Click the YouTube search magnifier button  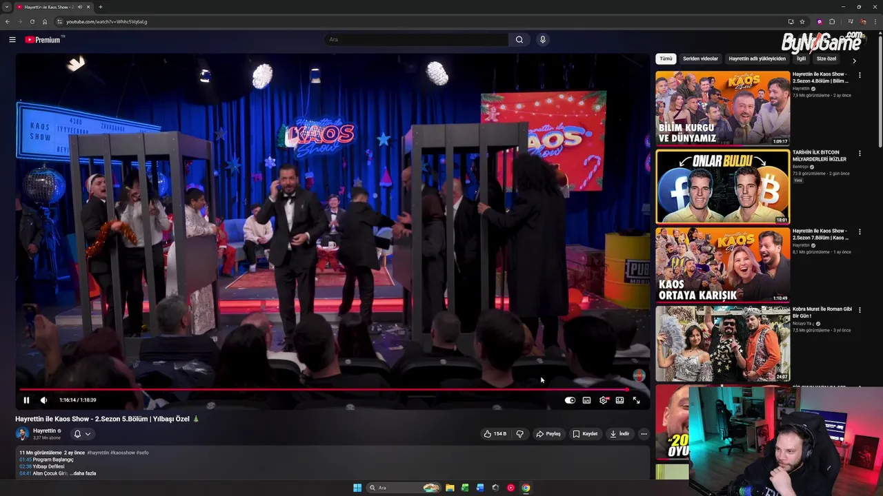[x=519, y=39]
